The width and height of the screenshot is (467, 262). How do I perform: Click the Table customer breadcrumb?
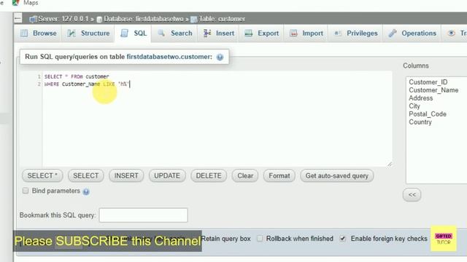[x=222, y=19]
